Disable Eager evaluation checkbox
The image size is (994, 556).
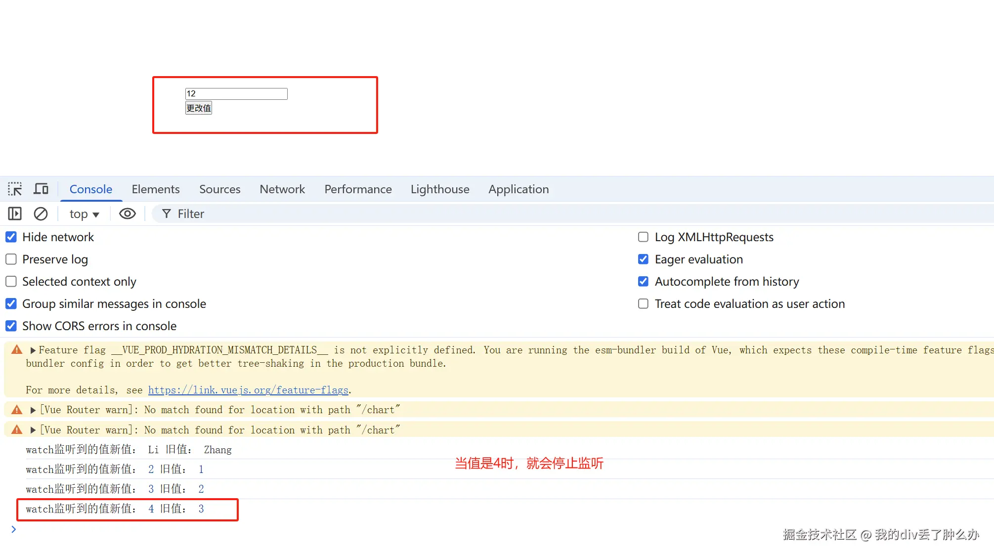643,259
